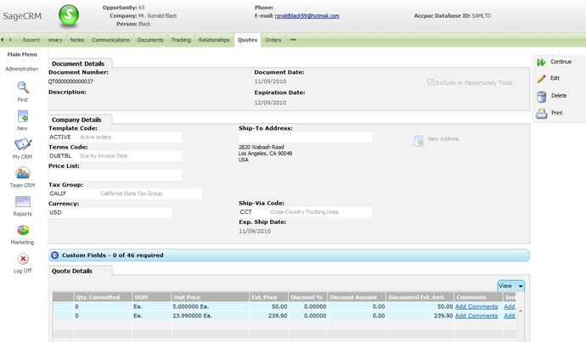Open the Marketing pie chart icon
Image resolution: width=586 pixels, height=342 pixels.
[23, 230]
